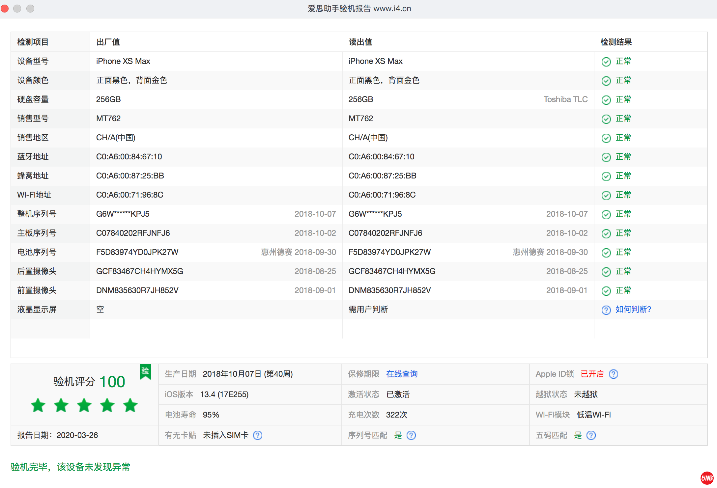This screenshot has height=488, width=717.
Task: Click the question icon next to 序列号匹配
Action: pos(411,435)
